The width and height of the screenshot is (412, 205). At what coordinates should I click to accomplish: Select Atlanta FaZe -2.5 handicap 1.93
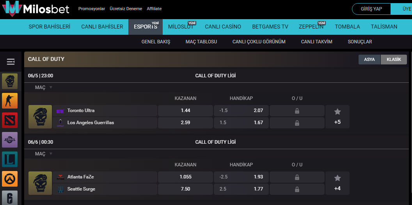241,177
